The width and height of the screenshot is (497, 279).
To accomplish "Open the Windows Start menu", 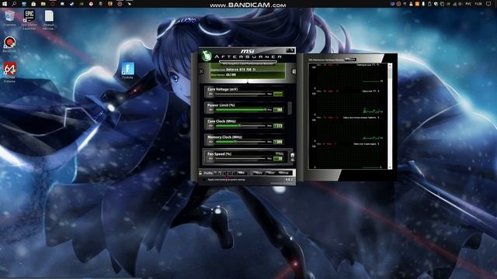I will click(x=5, y=4).
